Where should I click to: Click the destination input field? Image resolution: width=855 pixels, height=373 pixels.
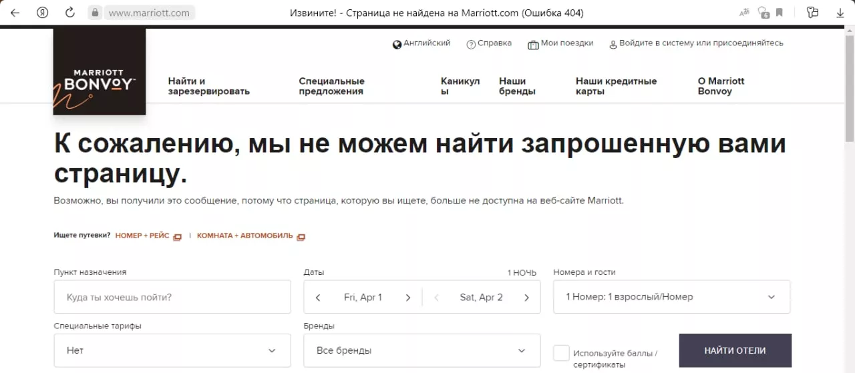[x=172, y=297]
